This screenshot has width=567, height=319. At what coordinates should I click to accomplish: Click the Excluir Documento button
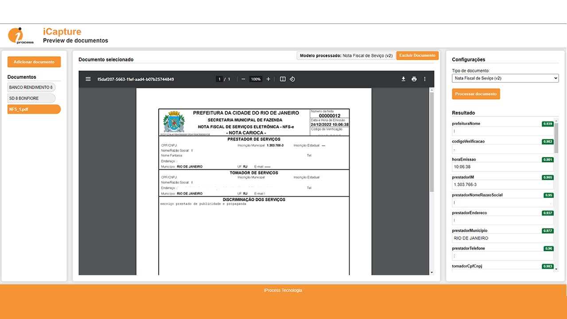417,55
